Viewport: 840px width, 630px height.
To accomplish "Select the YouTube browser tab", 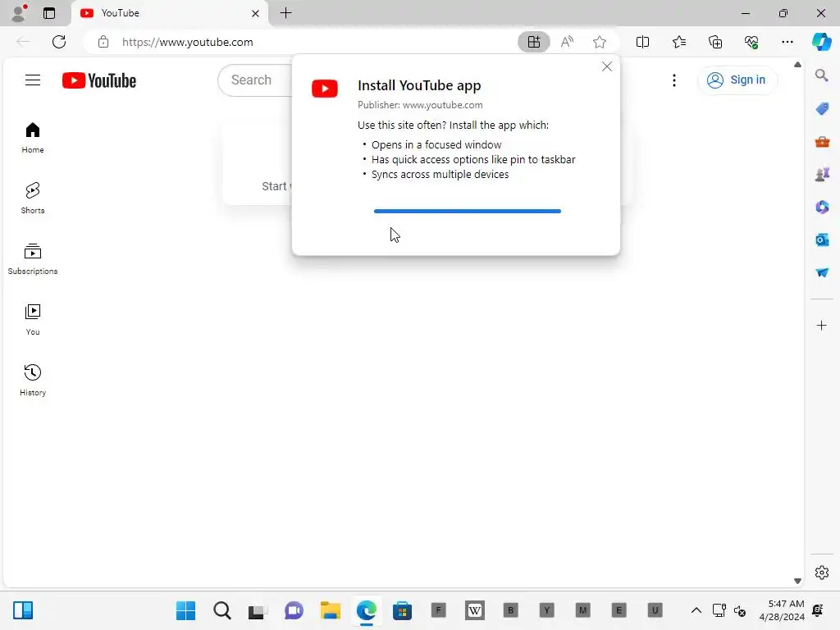I will 169,13.
